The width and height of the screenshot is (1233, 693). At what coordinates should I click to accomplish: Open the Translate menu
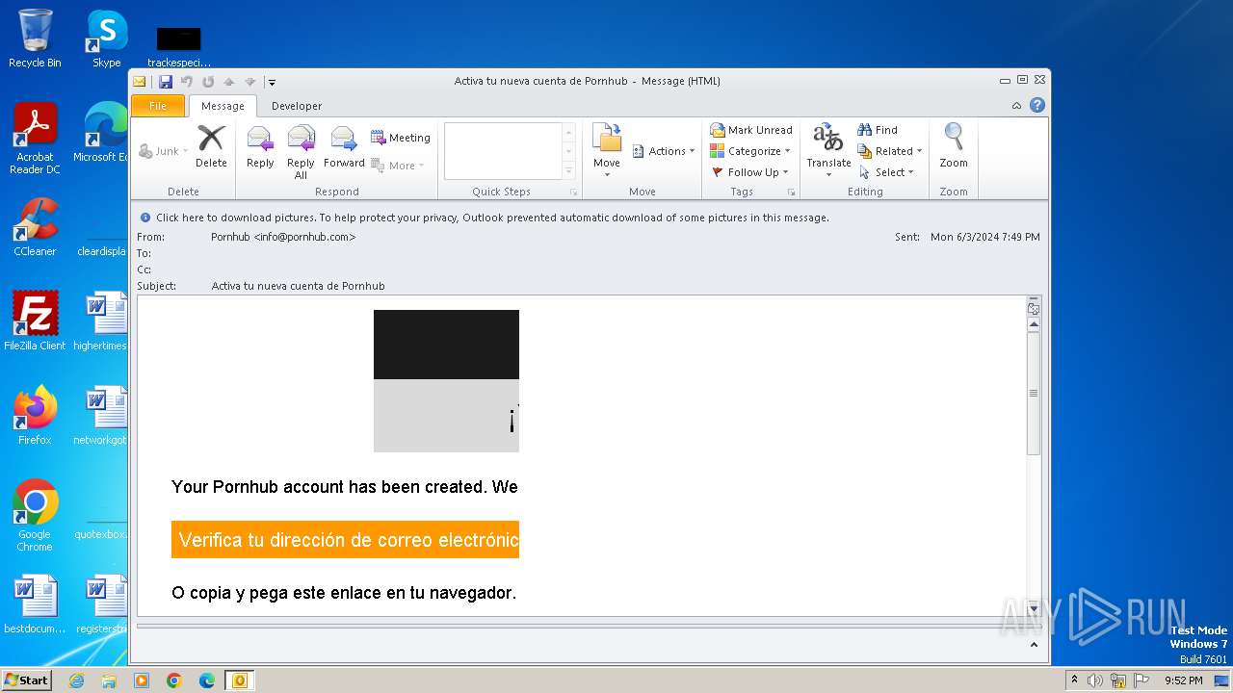(828, 150)
